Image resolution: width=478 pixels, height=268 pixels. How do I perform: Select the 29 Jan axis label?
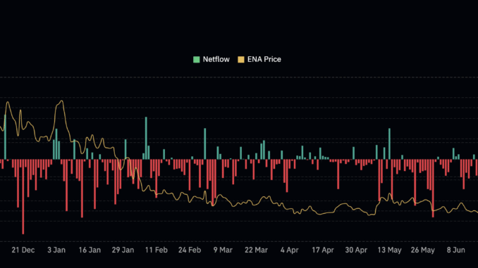123,250
